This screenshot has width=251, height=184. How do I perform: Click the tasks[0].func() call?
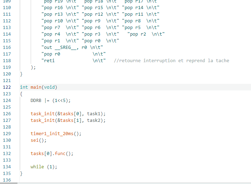pyautogui.click(x=52, y=154)
